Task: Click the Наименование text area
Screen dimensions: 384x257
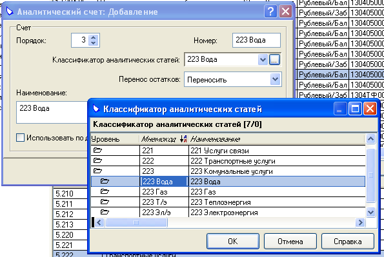Action: tap(52, 113)
